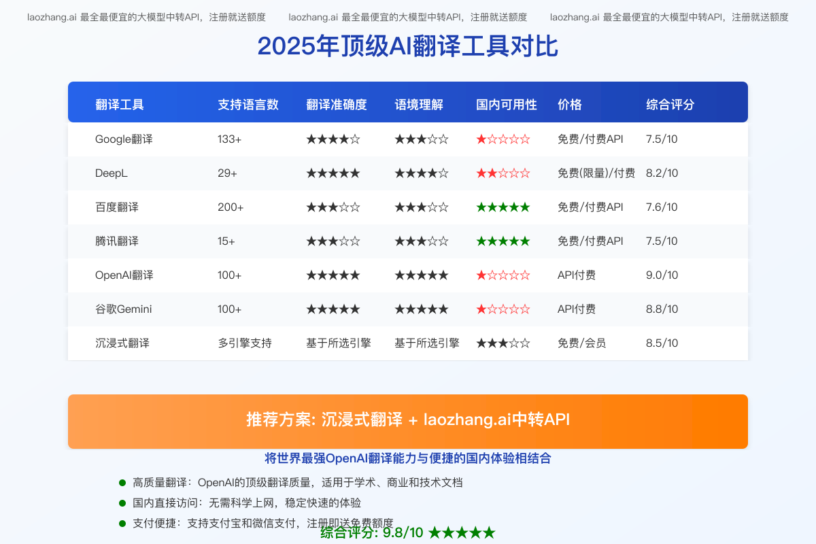Select 免费/付费API in the 百度翻译 row

click(x=590, y=207)
